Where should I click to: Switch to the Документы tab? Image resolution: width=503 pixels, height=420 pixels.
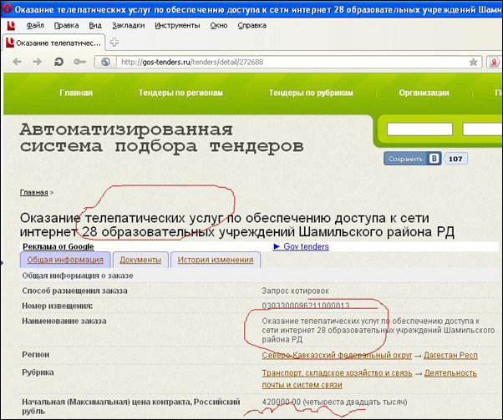click(x=140, y=261)
